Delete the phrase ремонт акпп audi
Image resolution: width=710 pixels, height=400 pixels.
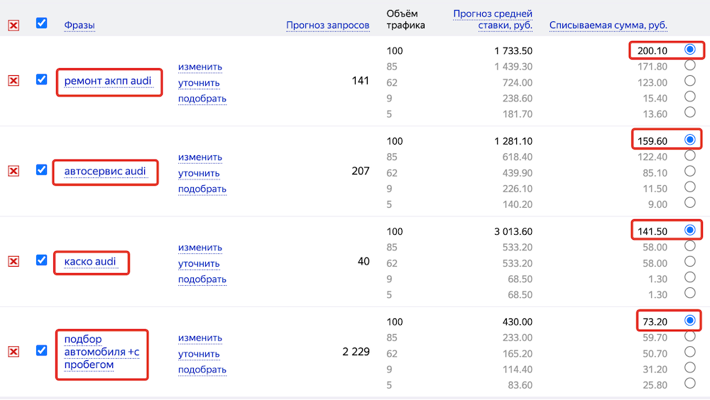pos(13,81)
